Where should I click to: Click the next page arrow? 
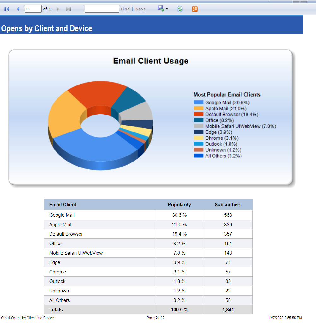click(58, 9)
